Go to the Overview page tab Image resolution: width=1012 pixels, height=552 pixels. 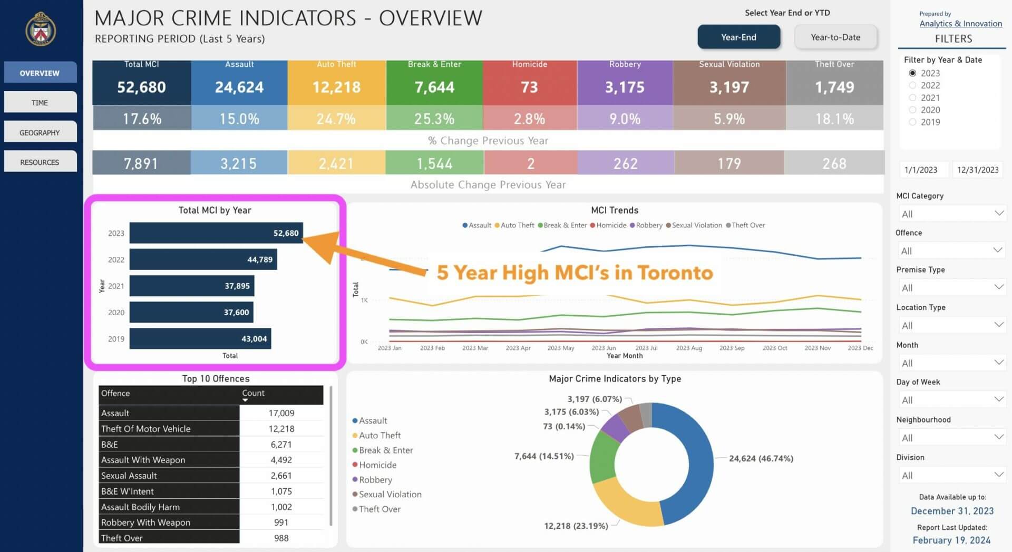40,73
